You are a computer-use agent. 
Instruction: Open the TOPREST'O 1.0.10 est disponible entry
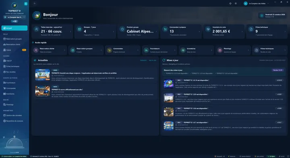[224, 83]
